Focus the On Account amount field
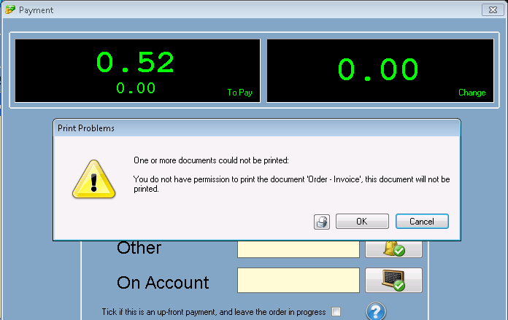The height and width of the screenshot is (320, 508). (298, 281)
